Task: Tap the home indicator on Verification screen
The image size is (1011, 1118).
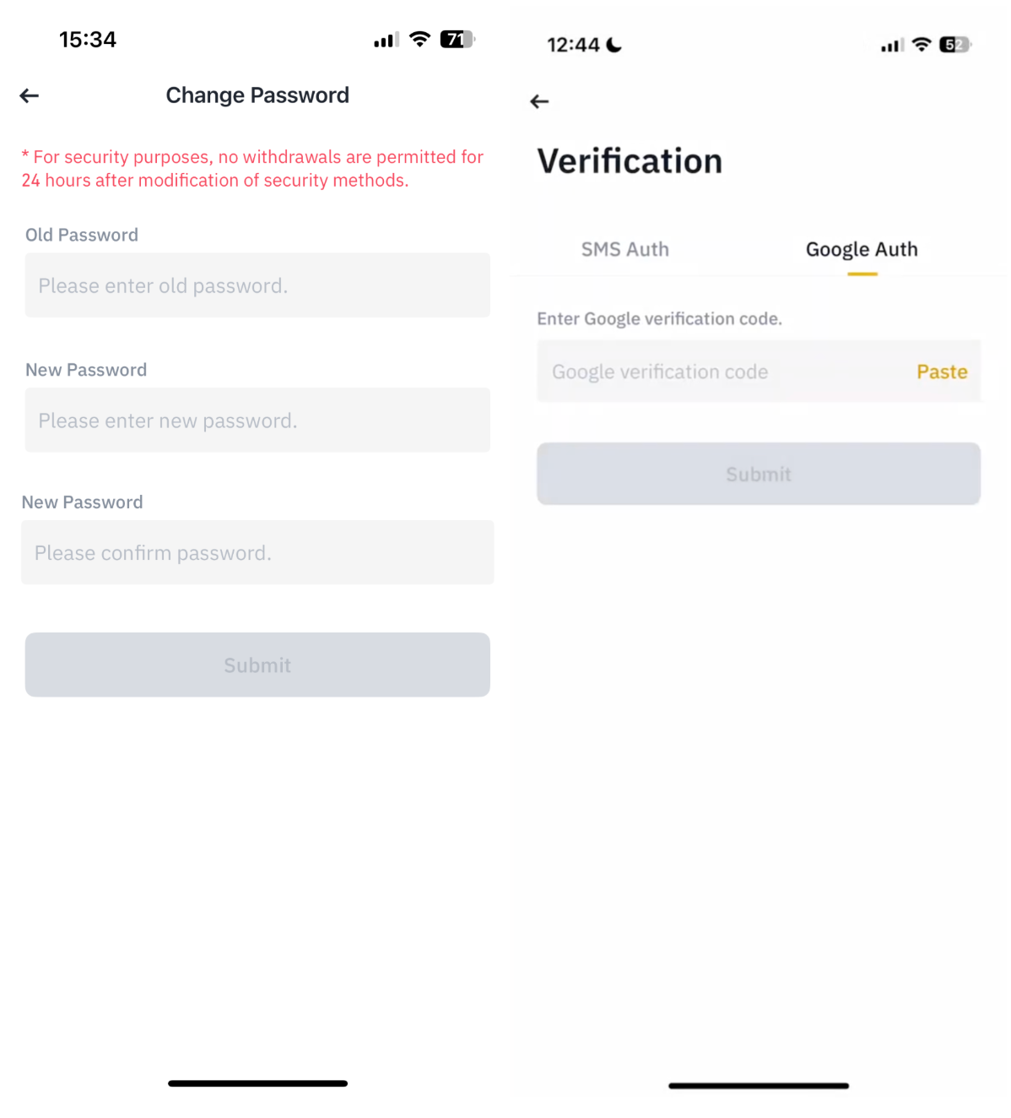Action: [x=759, y=1086]
